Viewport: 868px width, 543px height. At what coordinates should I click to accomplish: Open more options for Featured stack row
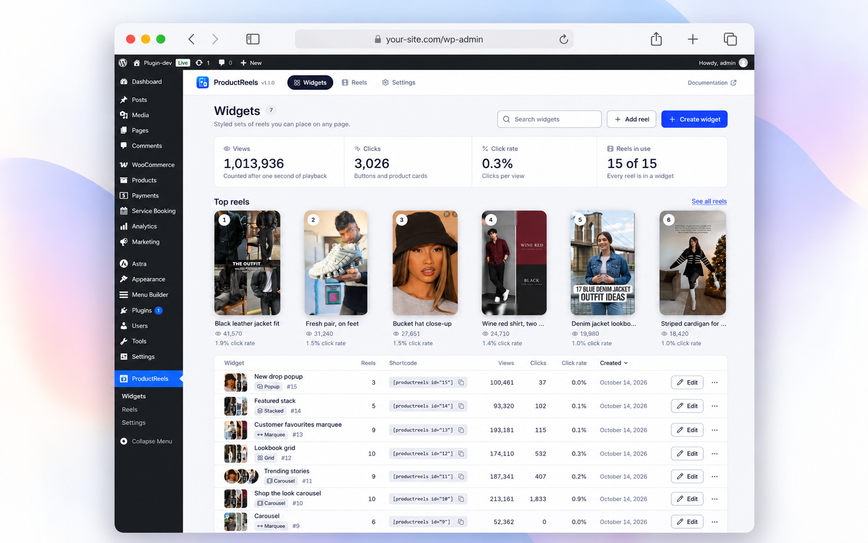[715, 406]
